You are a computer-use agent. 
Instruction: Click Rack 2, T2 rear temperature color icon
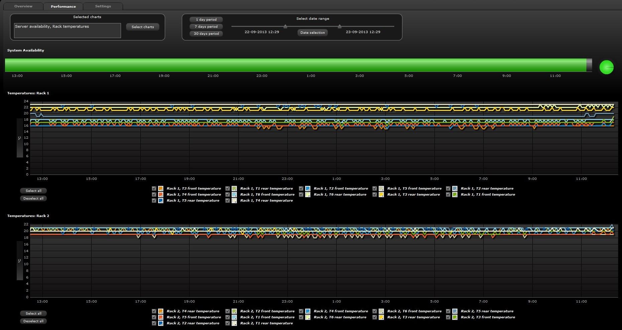click(161, 323)
